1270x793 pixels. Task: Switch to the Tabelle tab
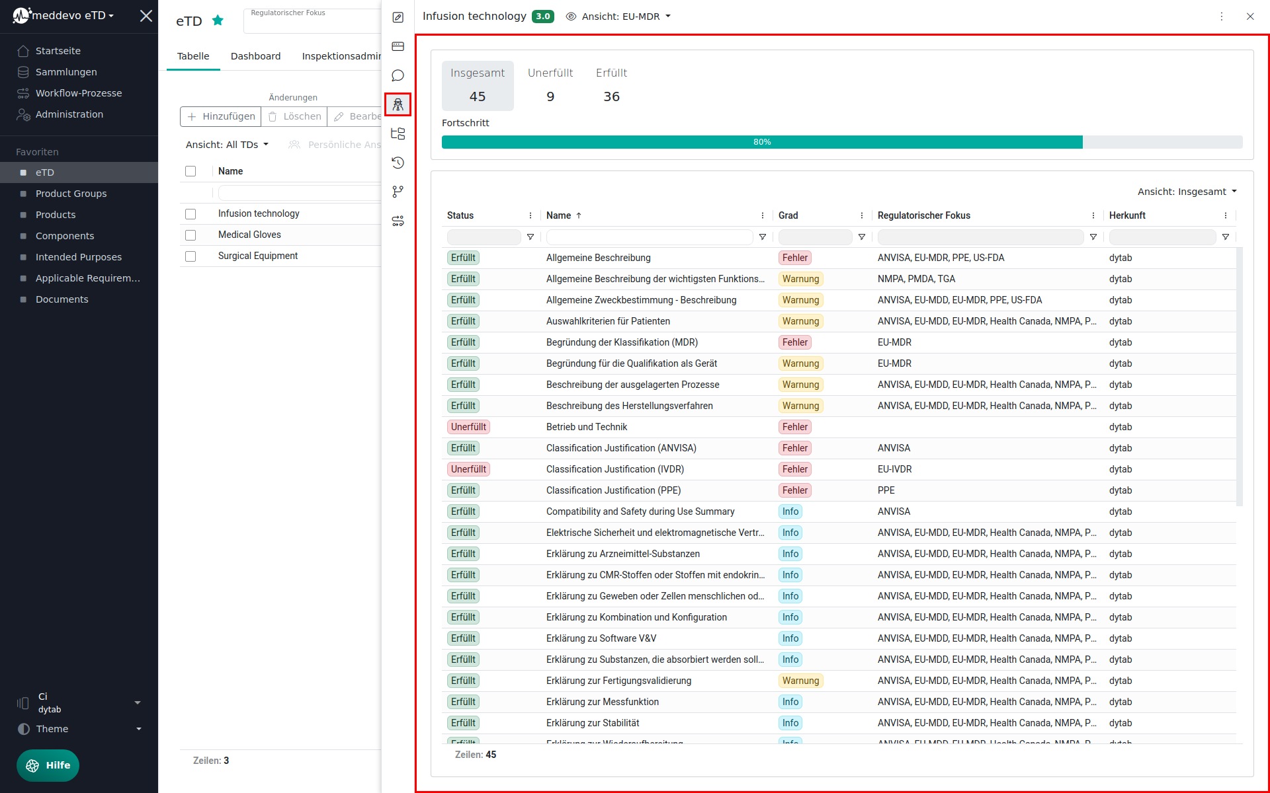click(x=193, y=56)
